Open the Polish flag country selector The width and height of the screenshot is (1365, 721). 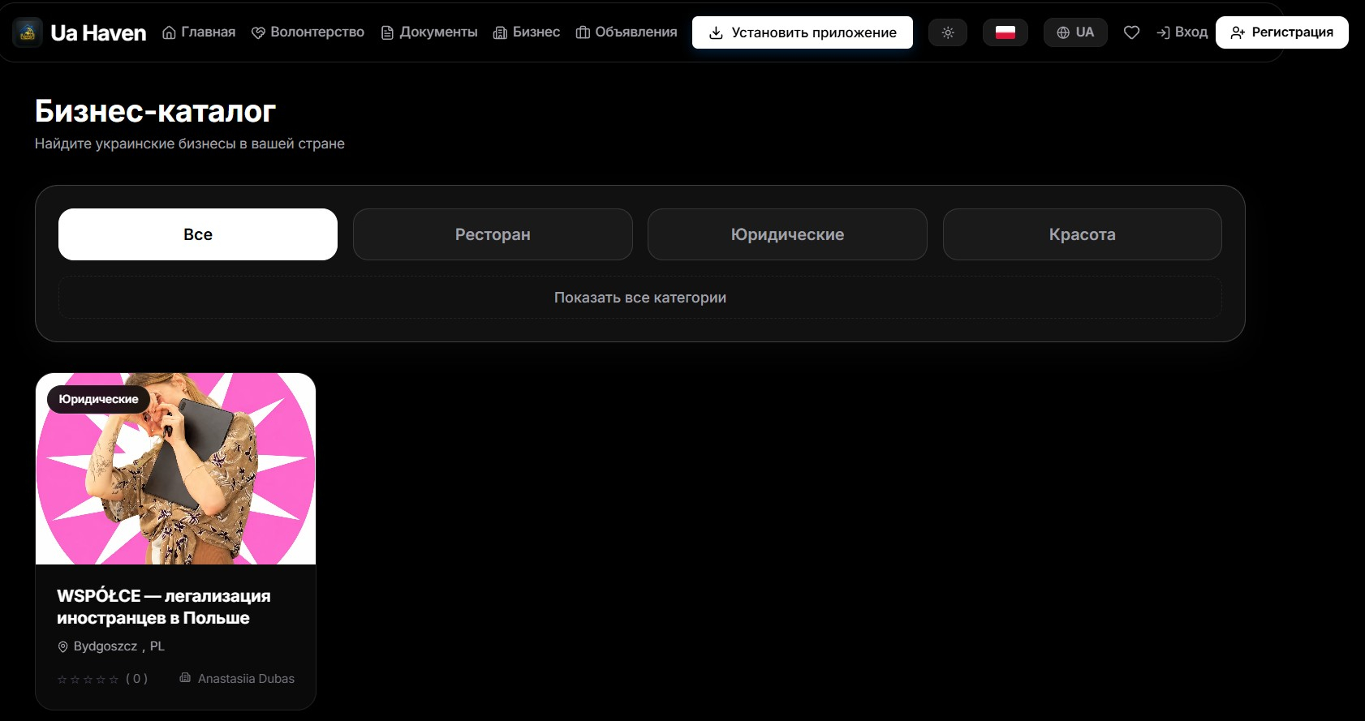click(1005, 32)
